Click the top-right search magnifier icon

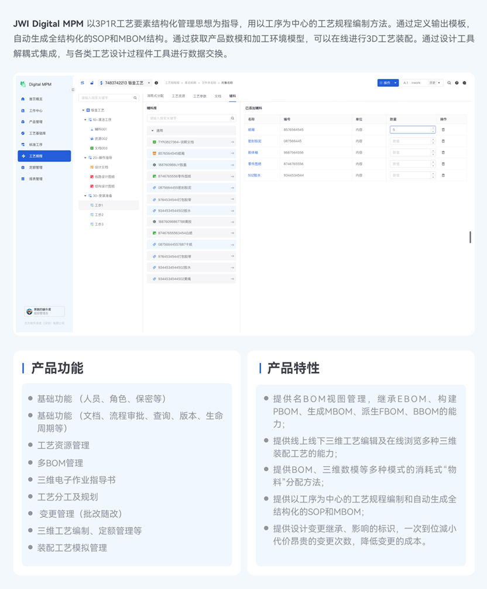449,83
